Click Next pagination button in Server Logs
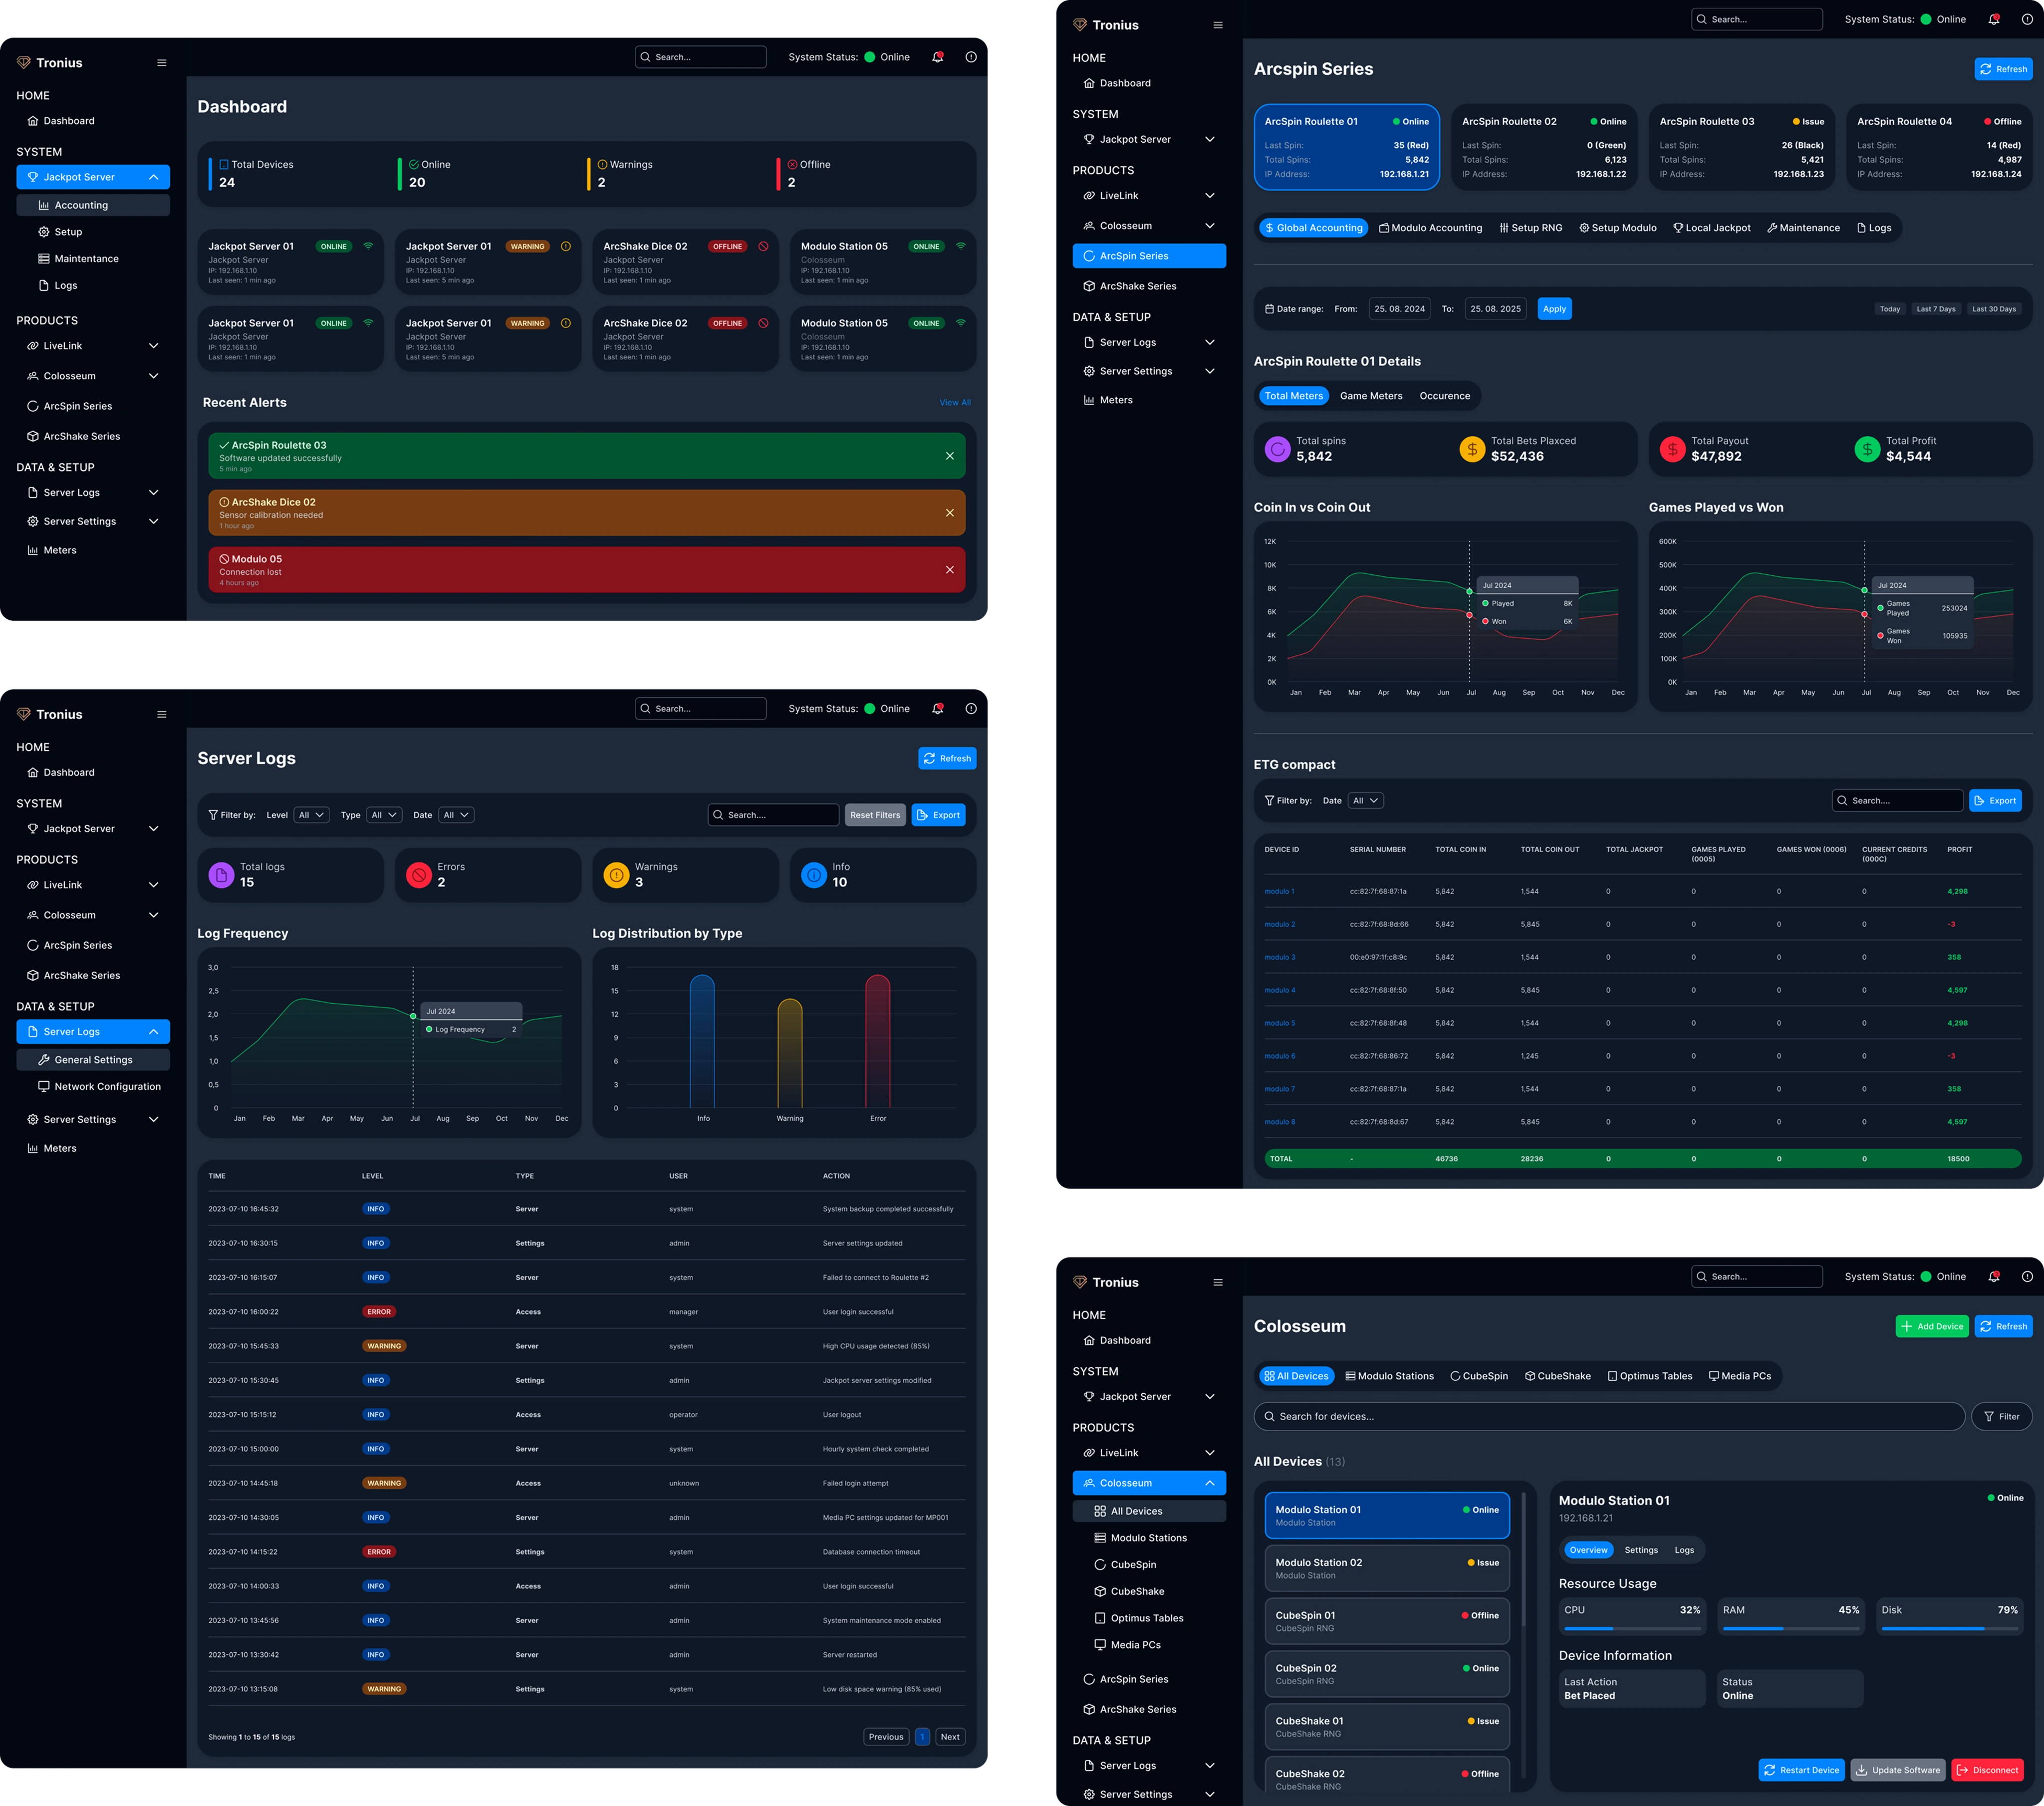The width and height of the screenshot is (2044, 1806). pos(950,1737)
